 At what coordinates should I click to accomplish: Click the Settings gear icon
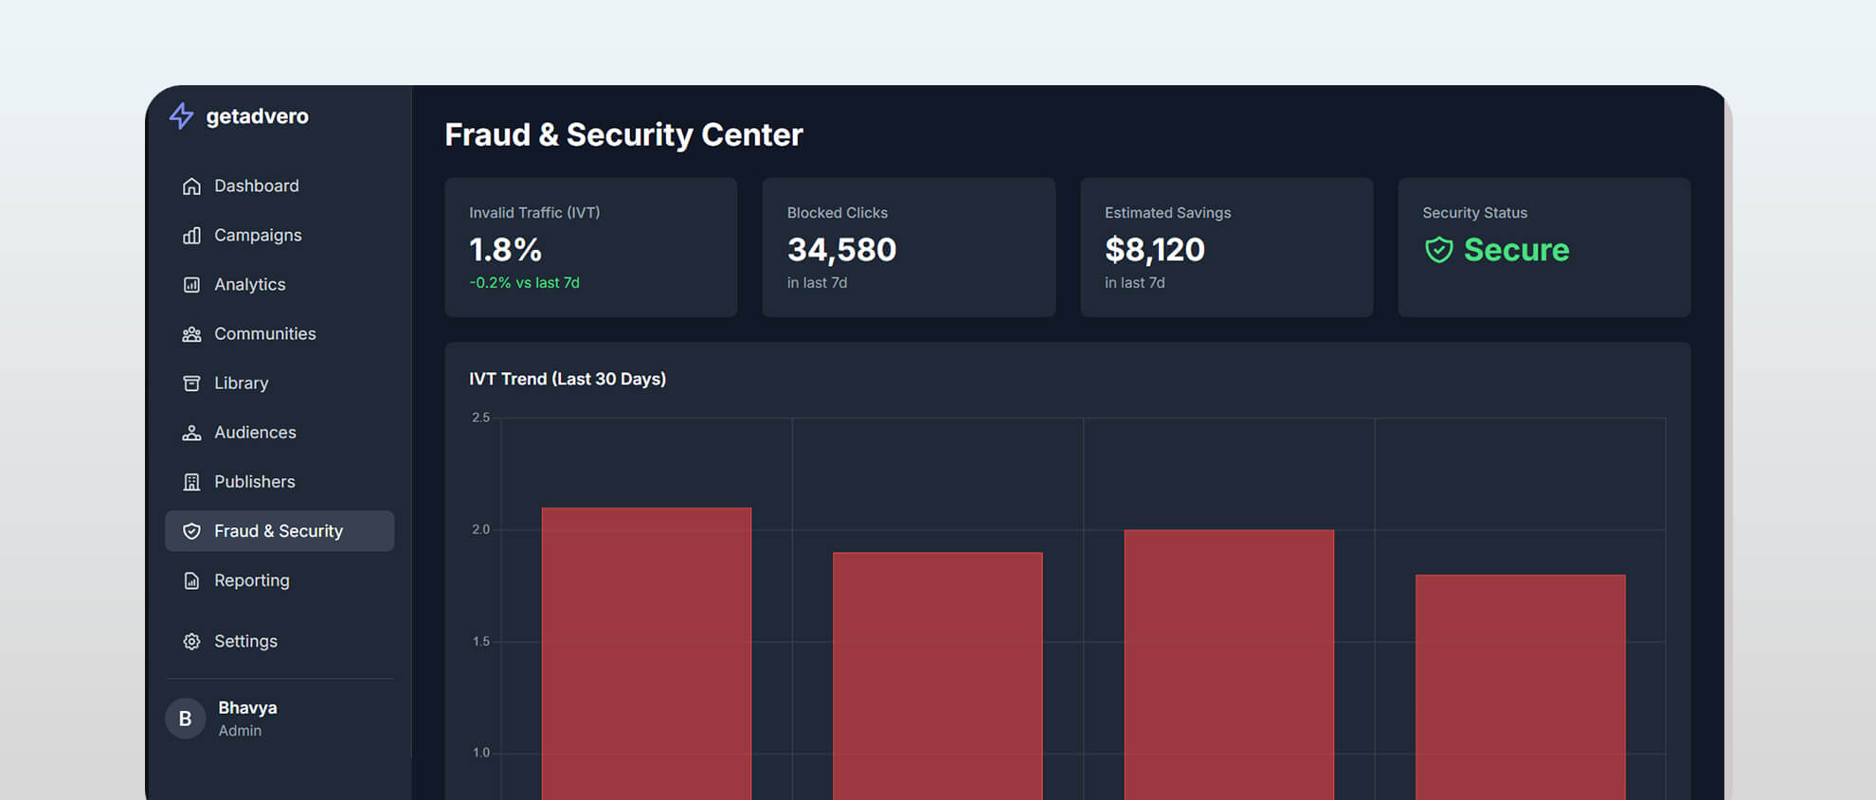(191, 642)
